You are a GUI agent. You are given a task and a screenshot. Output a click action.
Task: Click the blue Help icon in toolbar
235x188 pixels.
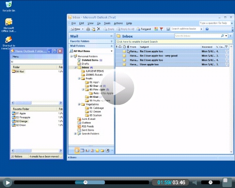(x=207, y=29)
